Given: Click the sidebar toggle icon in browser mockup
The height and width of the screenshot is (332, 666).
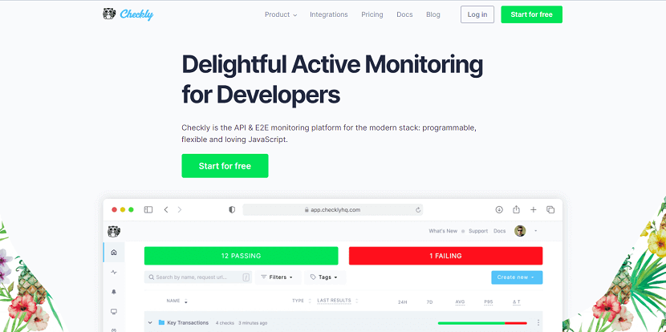Looking at the screenshot, I should [148, 210].
